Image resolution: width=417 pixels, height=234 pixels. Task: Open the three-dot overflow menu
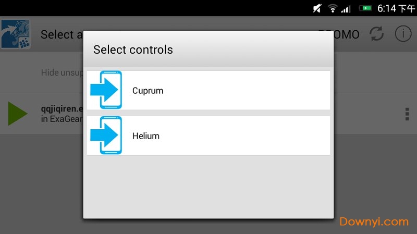click(407, 114)
